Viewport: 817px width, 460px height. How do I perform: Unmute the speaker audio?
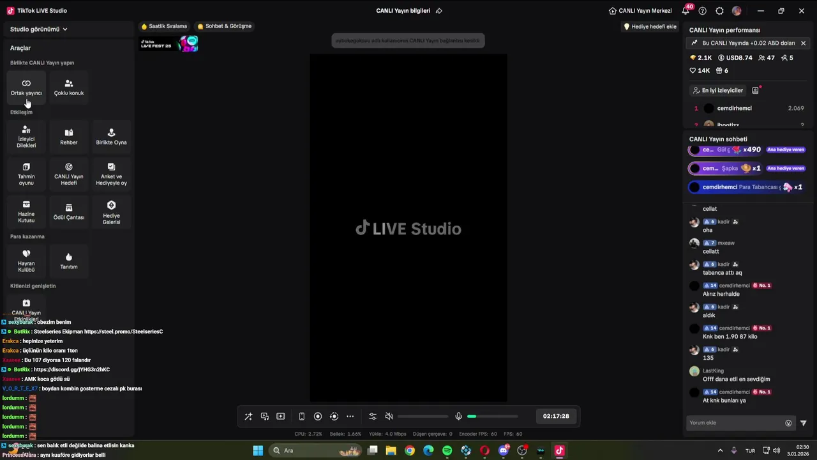click(x=389, y=417)
